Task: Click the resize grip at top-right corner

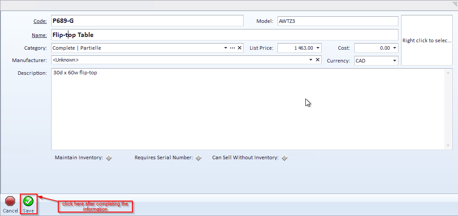Action: [x=454, y=3]
